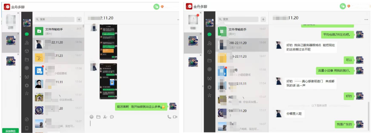Open Contacts in left window's dark sidebar

point(27,42)
